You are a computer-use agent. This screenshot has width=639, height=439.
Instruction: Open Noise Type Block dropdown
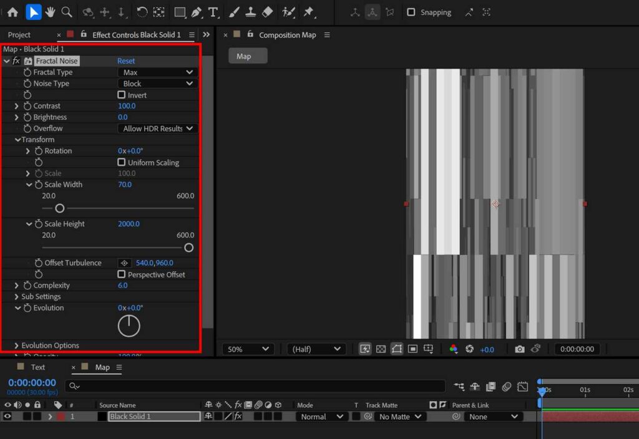click(x=158, y=84)
